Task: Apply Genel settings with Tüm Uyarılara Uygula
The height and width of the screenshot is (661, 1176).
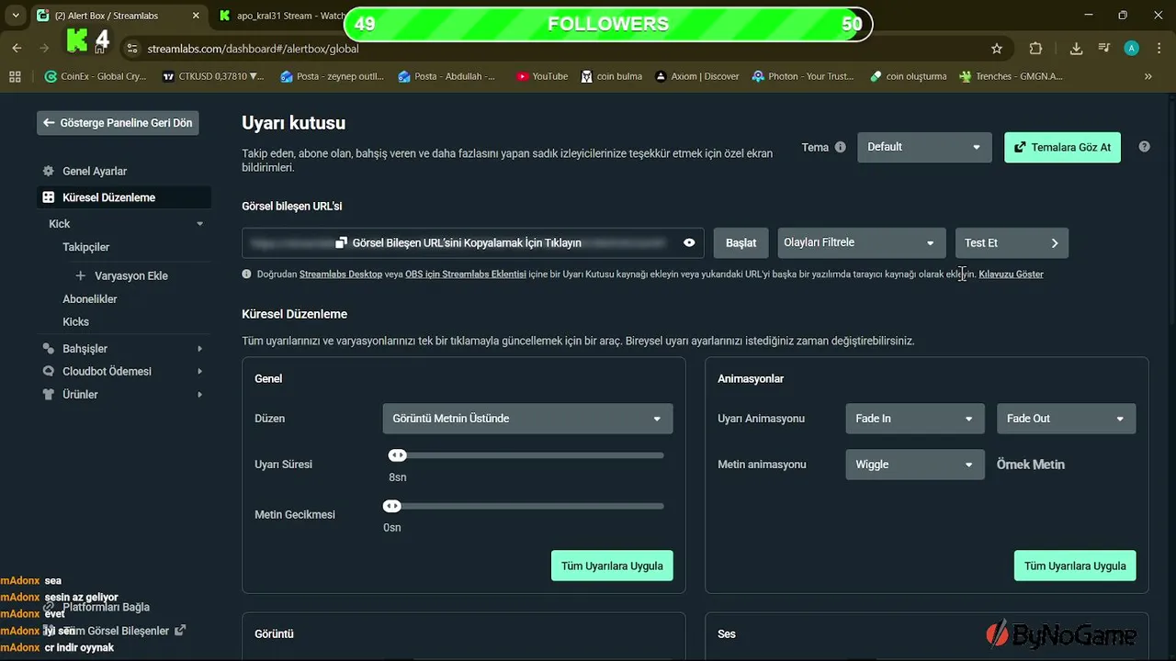Action: (x=612, y=566)
